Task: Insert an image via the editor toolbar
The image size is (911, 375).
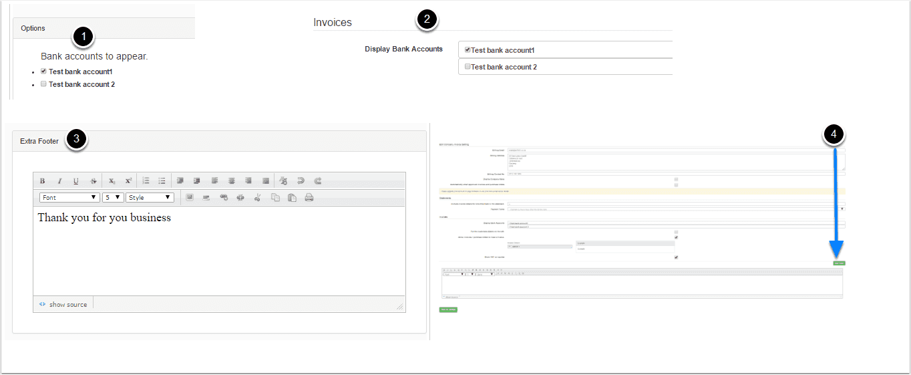Action: [x=190, y=197]
